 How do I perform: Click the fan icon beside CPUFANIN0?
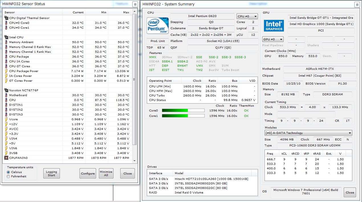[x=6, y=158]
